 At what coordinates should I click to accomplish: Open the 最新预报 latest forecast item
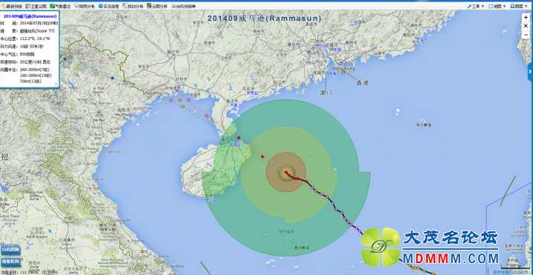point(12,6)
